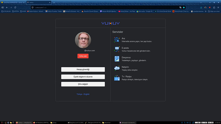Open the On Vimeo Kemal Aslan bookmark

tap(163, 12)
